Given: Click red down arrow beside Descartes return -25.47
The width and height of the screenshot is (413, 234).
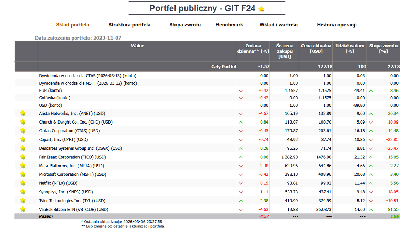Looking at the screenshot, I should click(371, 148).
